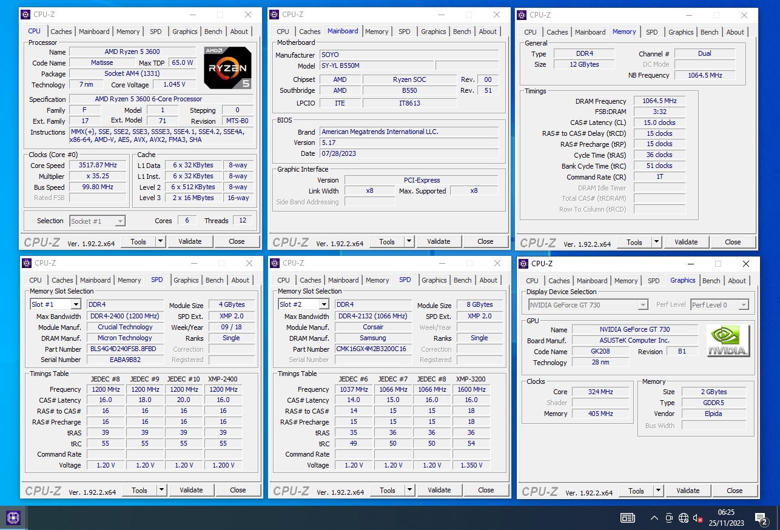Click the Meet Now camera tray icon
Screen dimensions: 780x530
[x=669, y=518]
